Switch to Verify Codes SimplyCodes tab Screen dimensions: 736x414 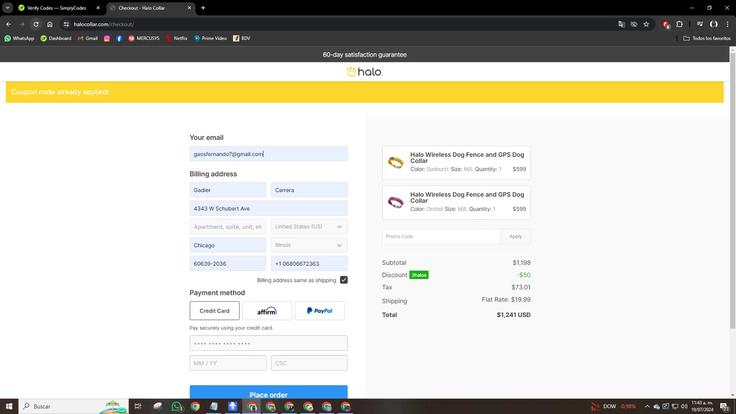[56, 8]
